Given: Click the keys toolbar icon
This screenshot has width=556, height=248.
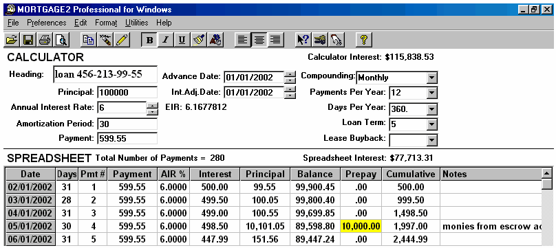Looking at the screenshot, I should point(320,41).
